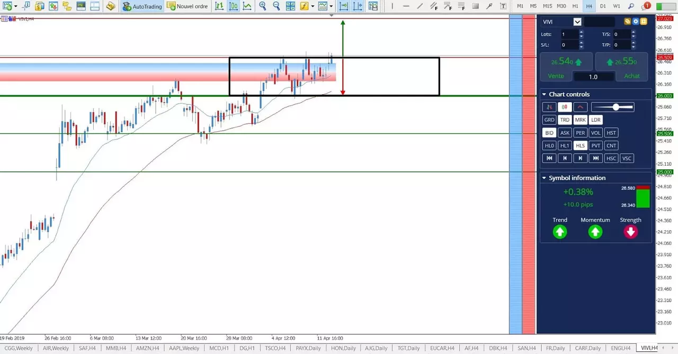Collapse the Chart controls section
This screenshot has height=354, width=678.
click(x=544, y=95)
